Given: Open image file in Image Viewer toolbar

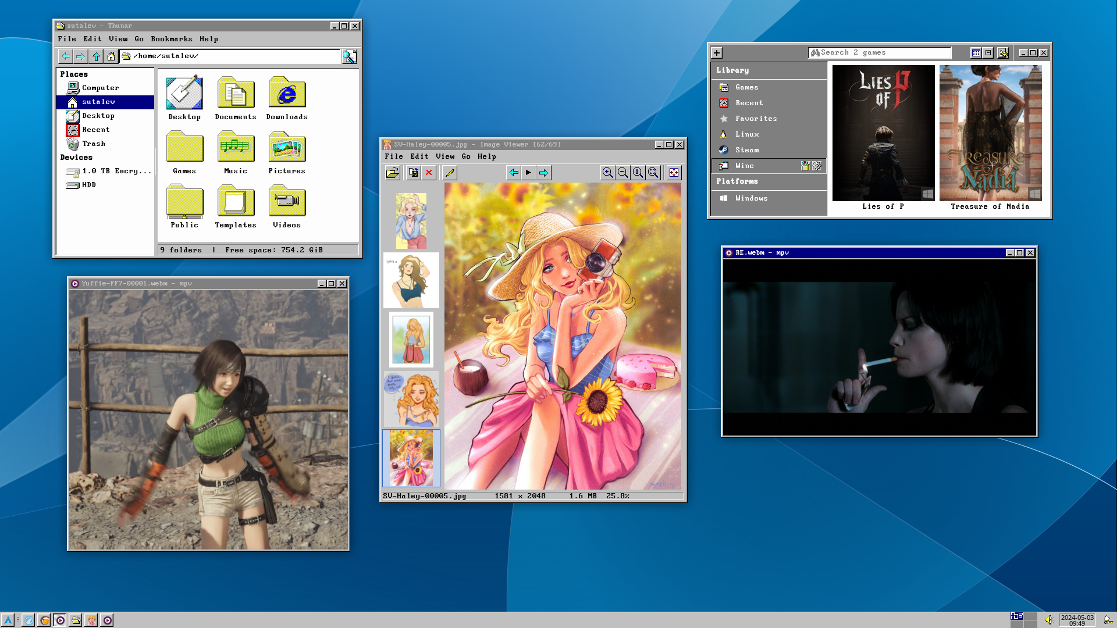Looking at the screenshot, I should pyautogui.click(x=393, y=173).
